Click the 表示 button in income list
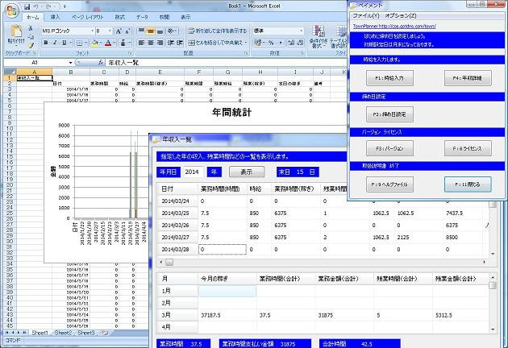 pyautogui.click(x=247, y=172)
